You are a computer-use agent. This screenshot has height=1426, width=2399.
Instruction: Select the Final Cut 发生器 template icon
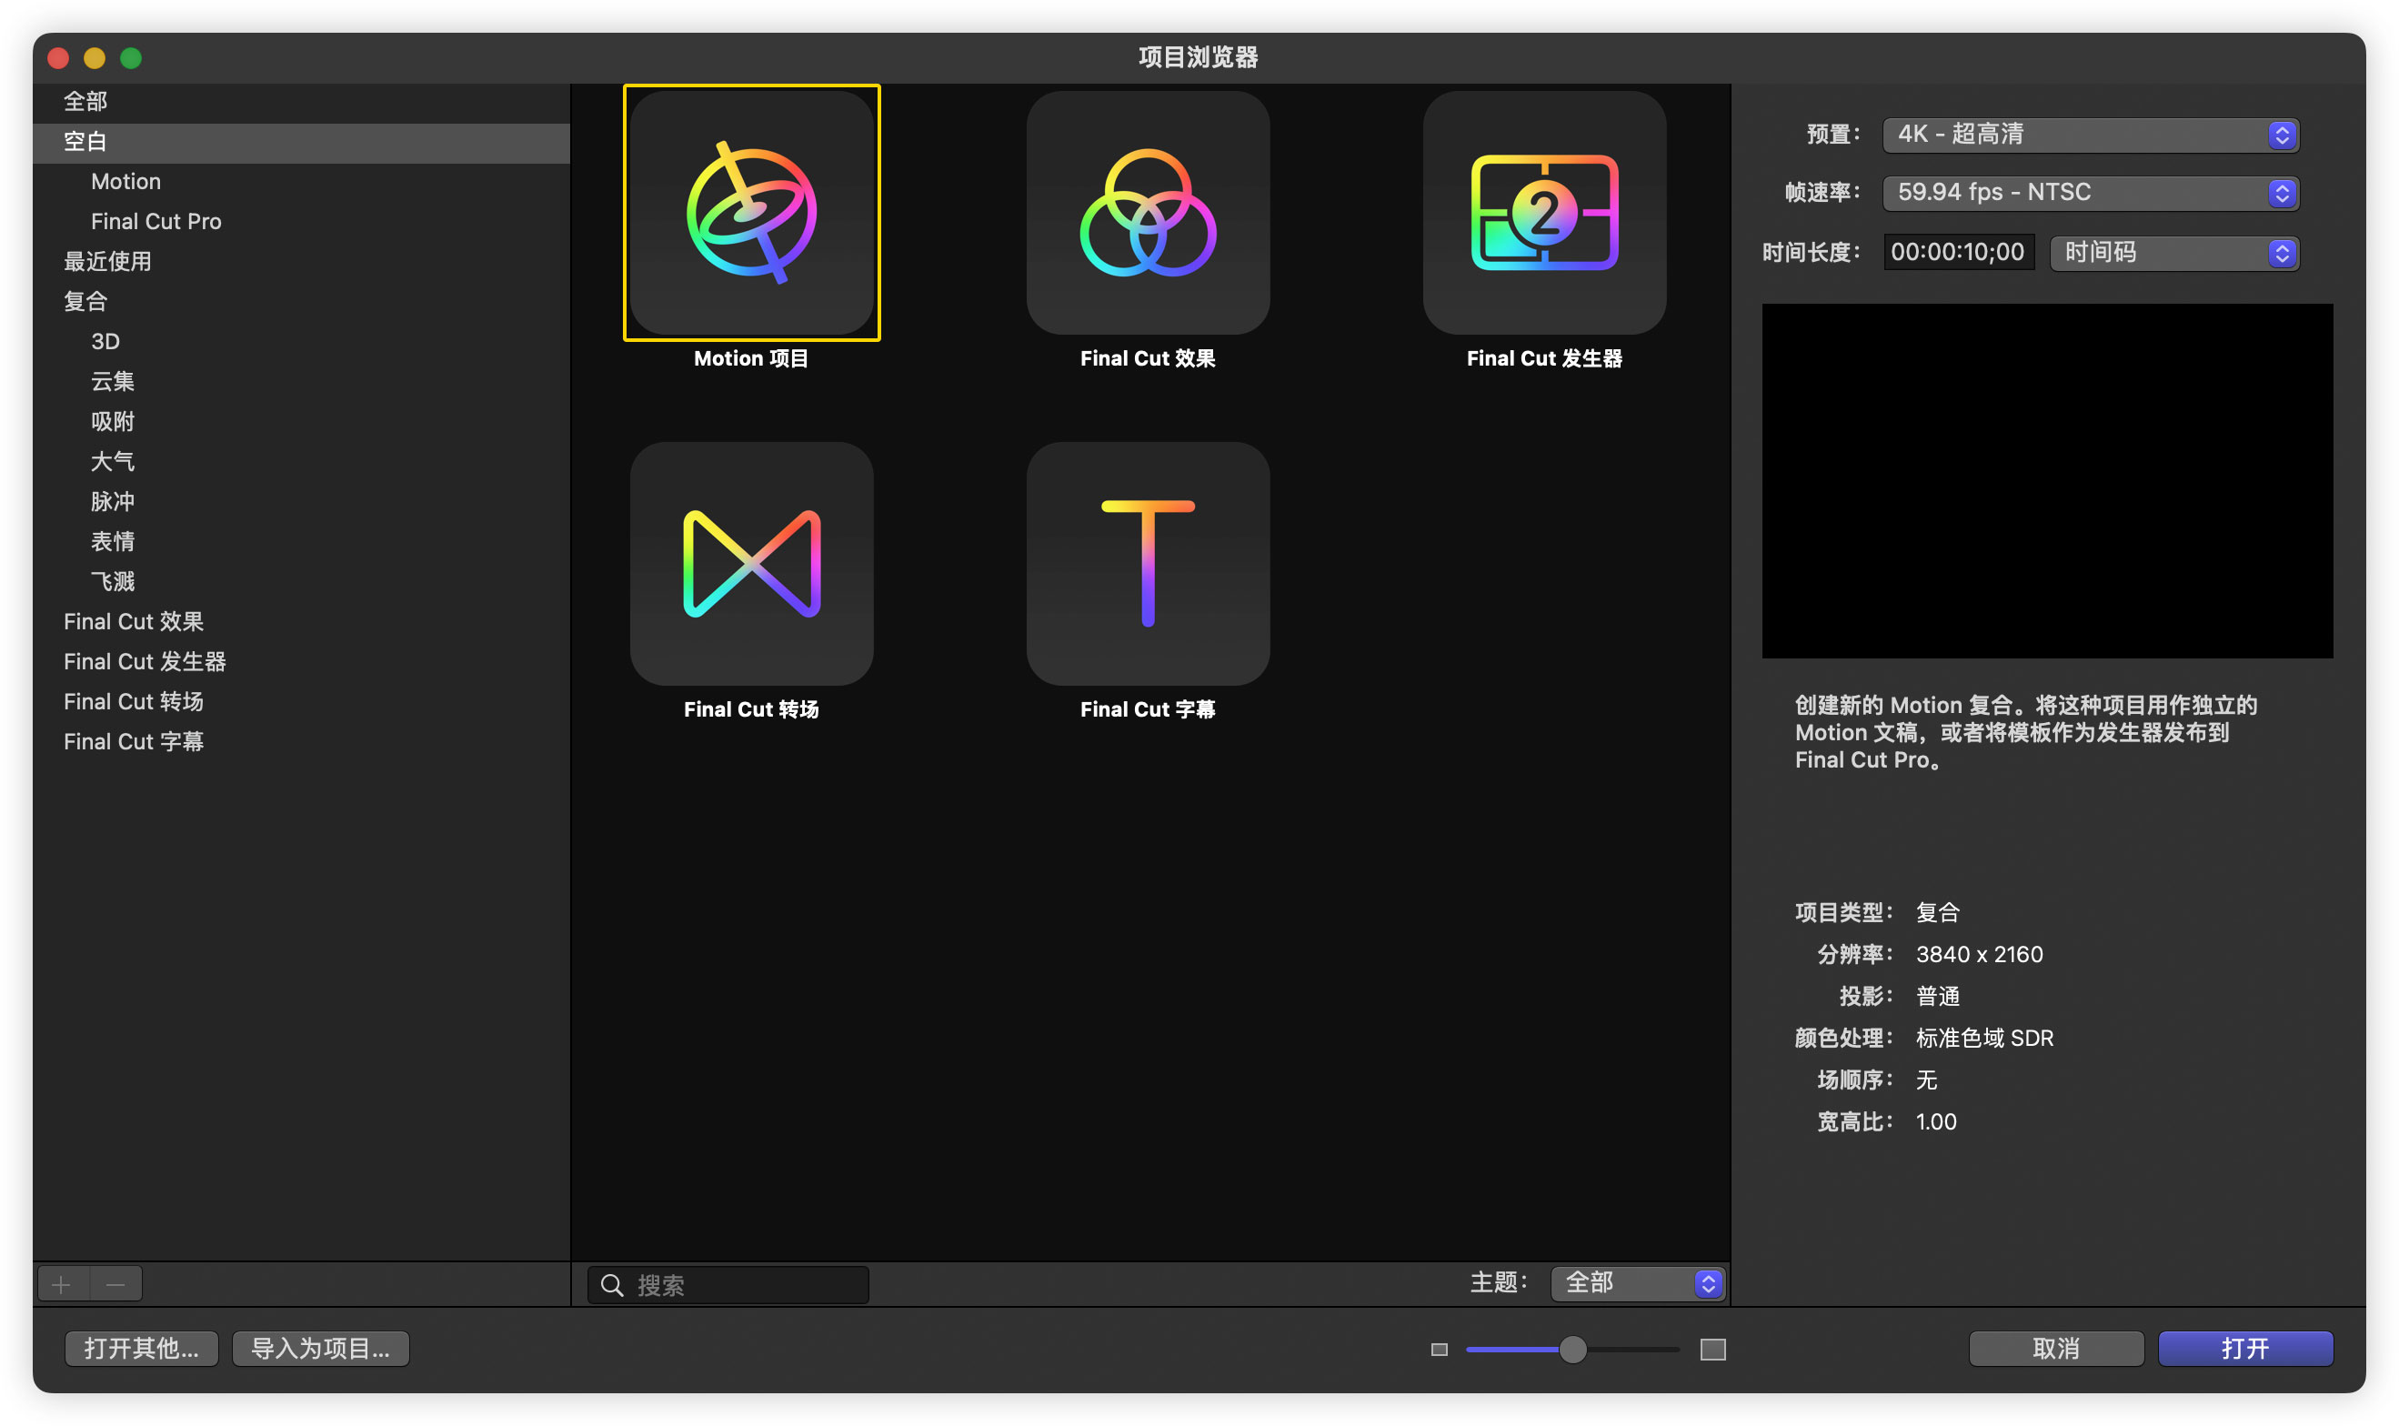pos(1544,213)
